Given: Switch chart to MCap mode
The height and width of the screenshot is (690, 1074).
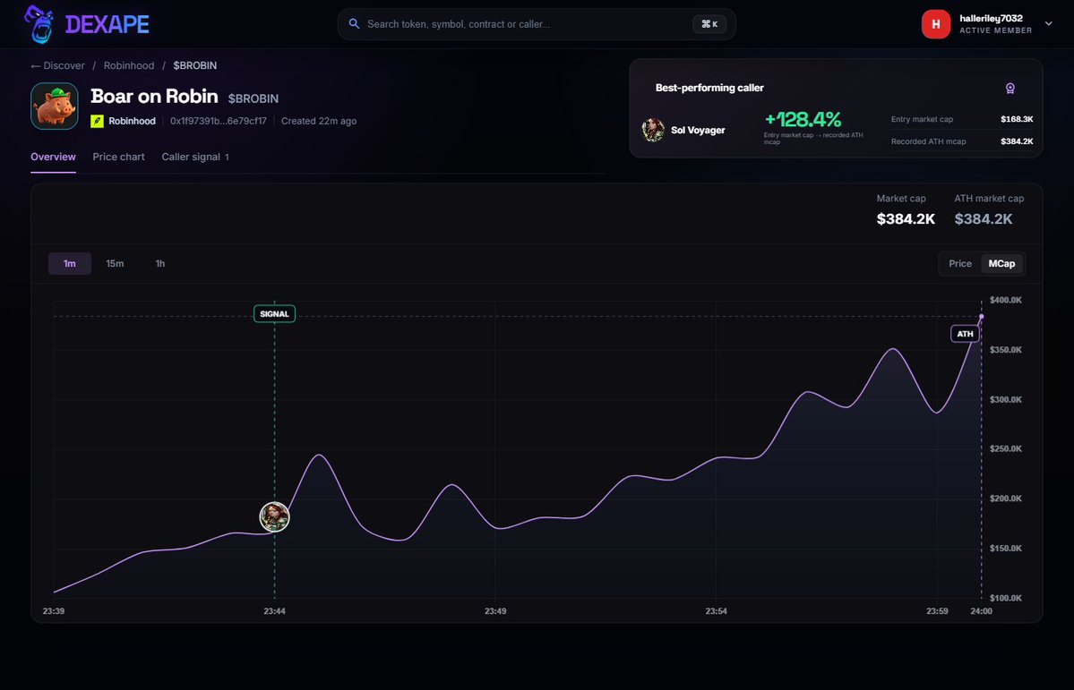Looking at the screenshot, I should tap(1001, 263).
